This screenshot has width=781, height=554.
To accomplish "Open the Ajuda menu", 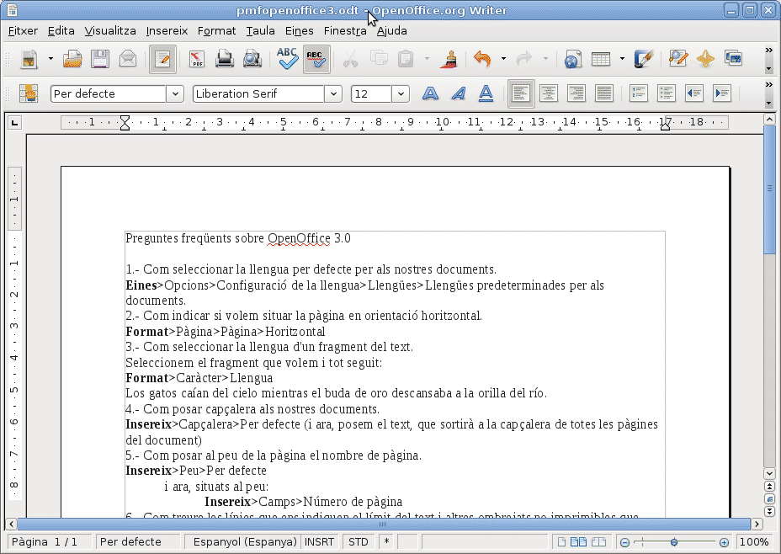I will (x=392, y=31).
